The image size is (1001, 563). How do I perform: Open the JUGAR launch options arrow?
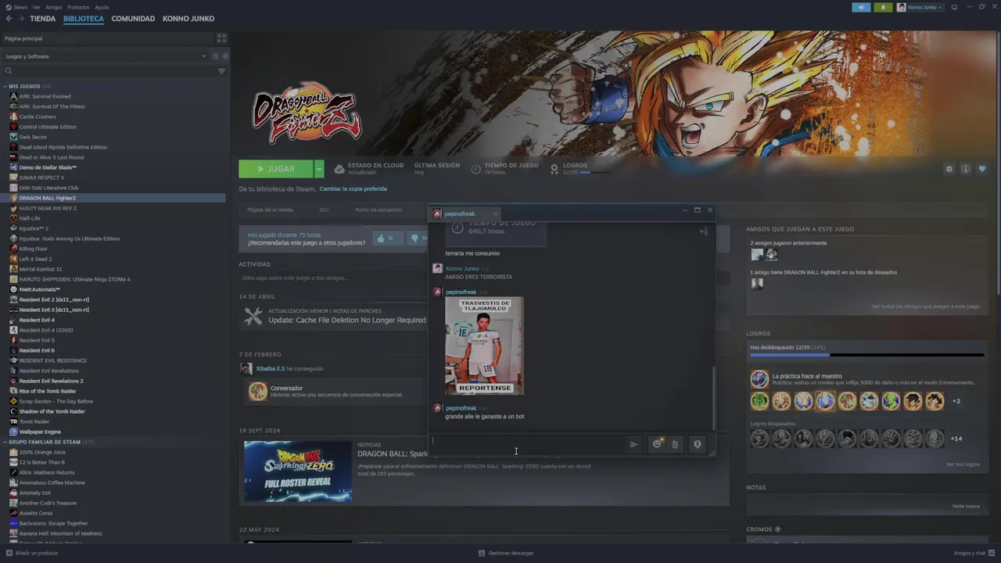click(x=319, y=169)
